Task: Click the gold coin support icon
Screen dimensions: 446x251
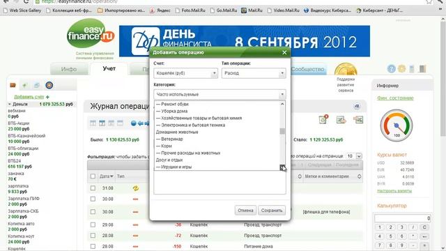Action: point(346,69)
